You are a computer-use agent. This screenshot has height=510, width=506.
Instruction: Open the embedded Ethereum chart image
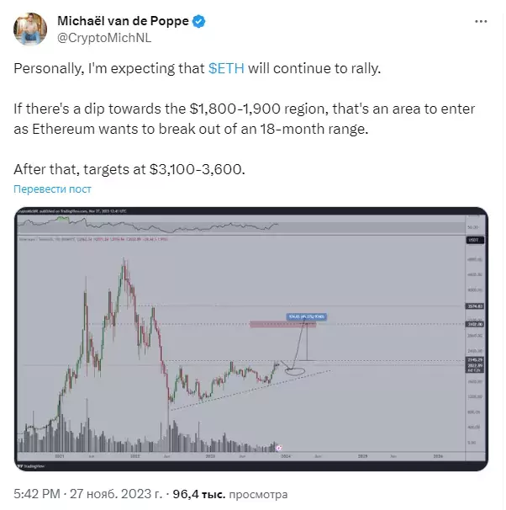(x=251, y=338)
